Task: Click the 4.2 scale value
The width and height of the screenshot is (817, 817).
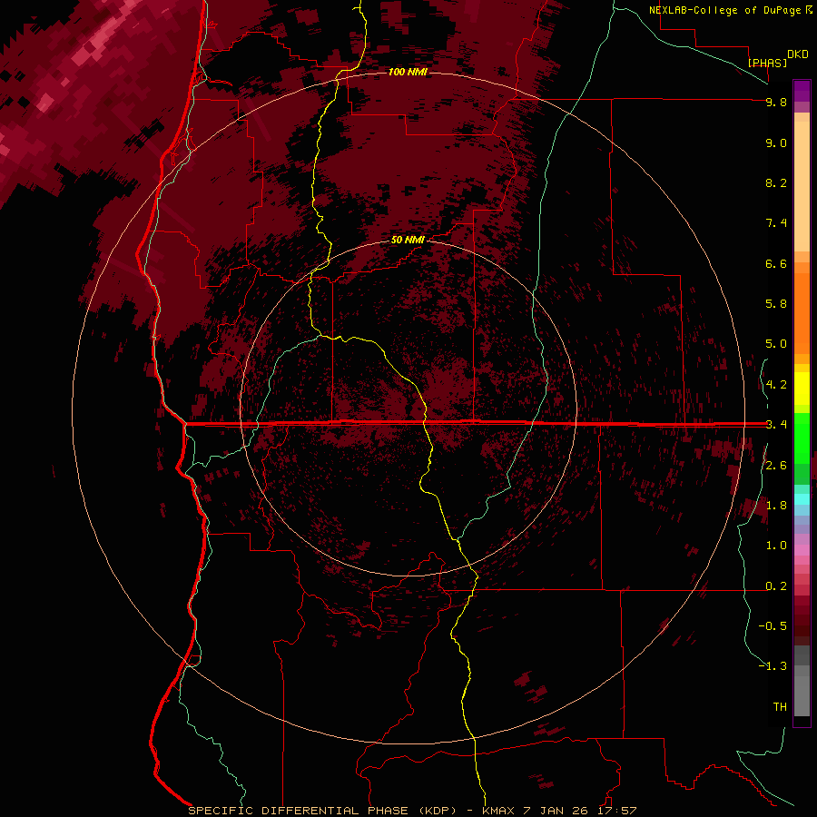Action: 776,385
